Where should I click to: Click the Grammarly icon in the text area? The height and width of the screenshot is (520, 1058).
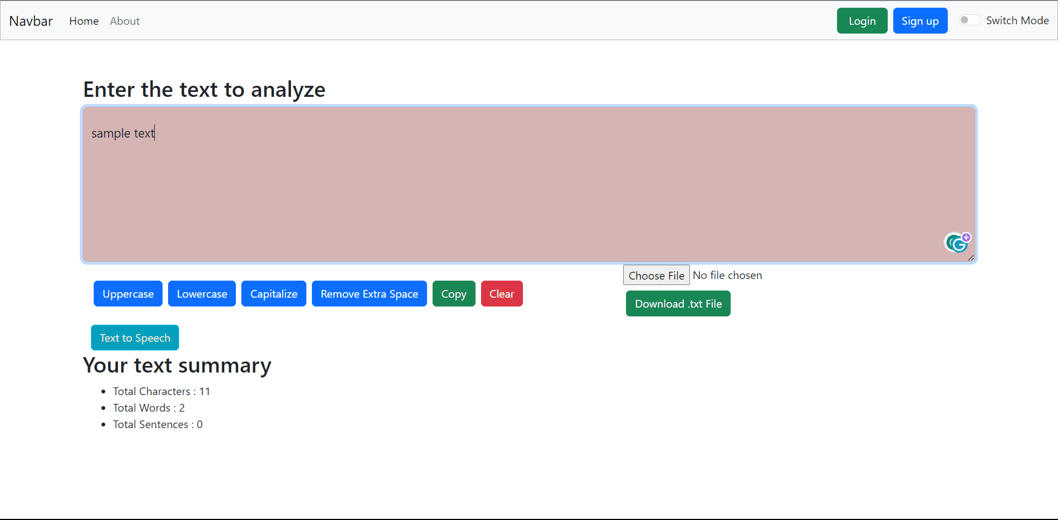[956, 243]
